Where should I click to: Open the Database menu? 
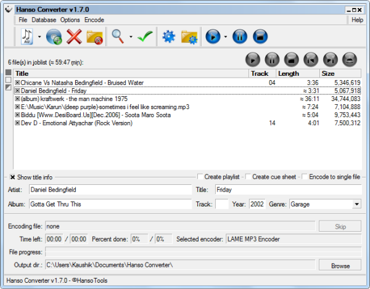[x=44, y=20]
